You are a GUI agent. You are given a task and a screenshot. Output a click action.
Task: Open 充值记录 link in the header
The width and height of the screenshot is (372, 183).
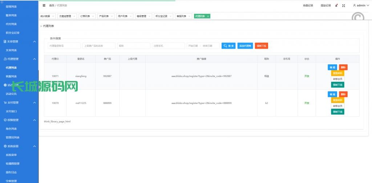click(x=308, y=5)
